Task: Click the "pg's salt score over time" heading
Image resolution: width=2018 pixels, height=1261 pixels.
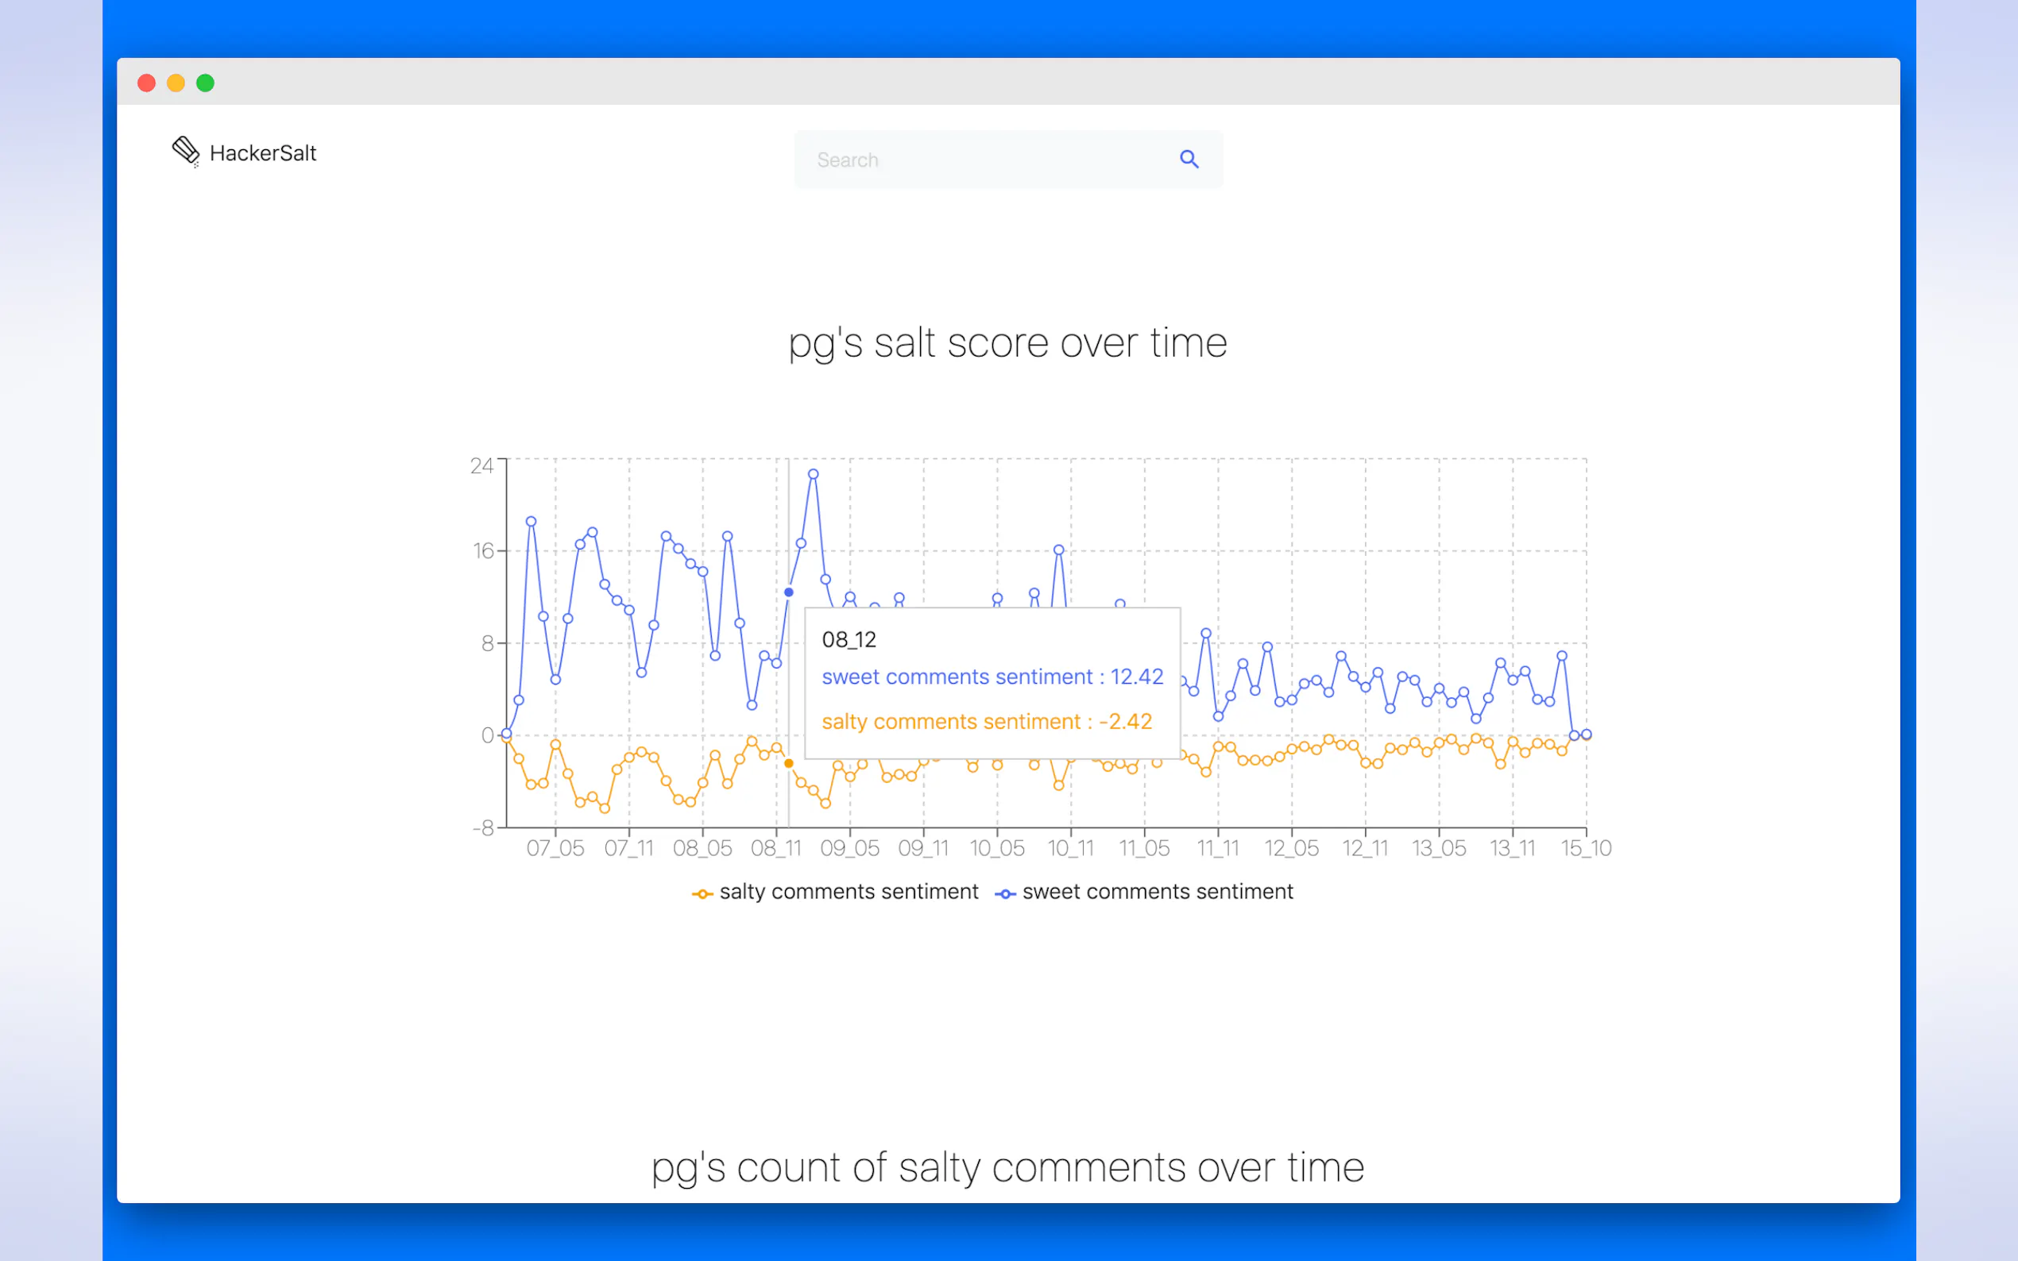Action: coord(1007,343)
